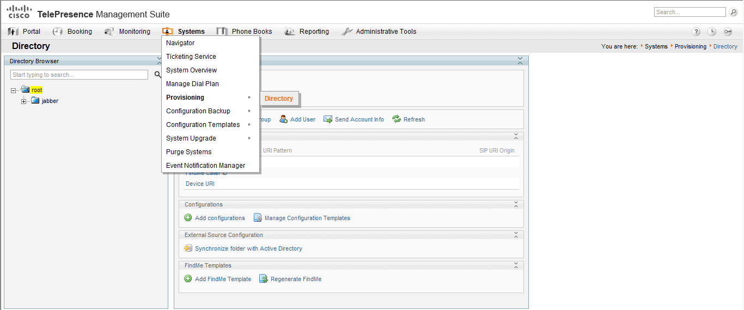Click the green plus Add configurations icon

[188, 217]
